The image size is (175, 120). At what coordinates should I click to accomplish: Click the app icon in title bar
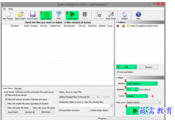pos(4,4)
